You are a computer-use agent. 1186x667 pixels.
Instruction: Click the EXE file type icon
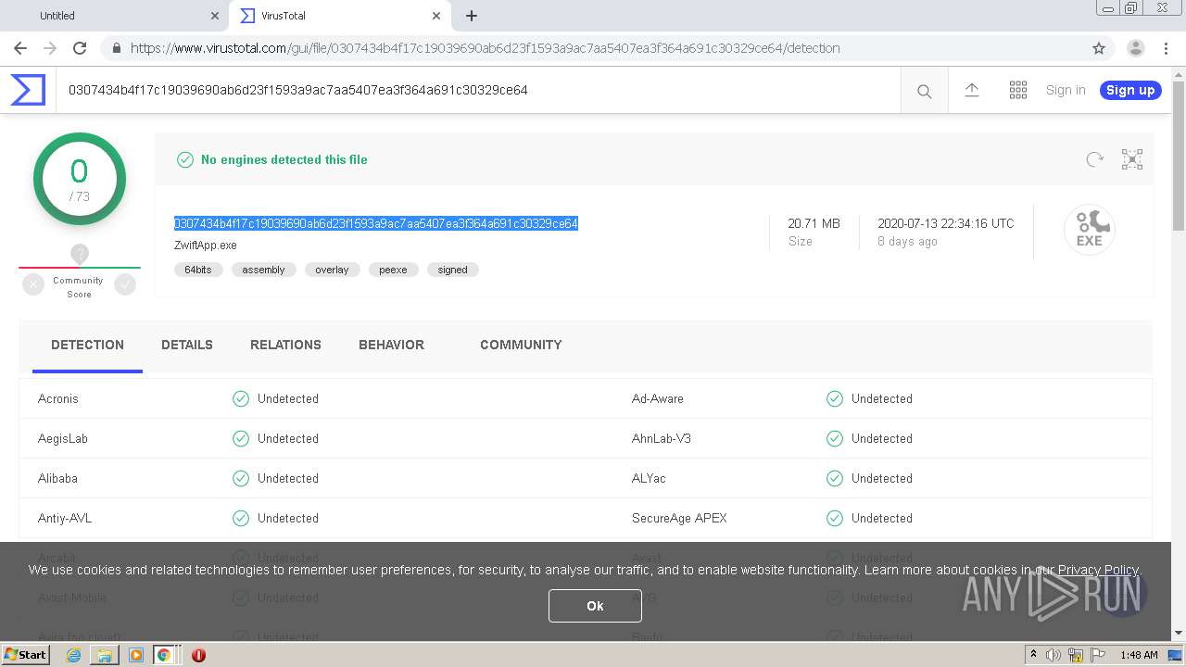click(x=1089, y=229)
